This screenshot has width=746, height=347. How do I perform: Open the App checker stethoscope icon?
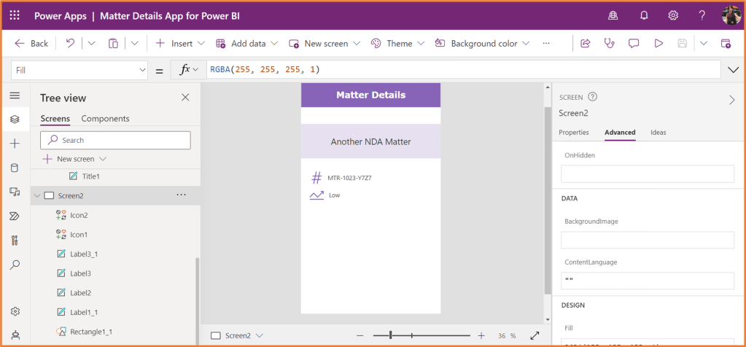[x=610, y=44]
